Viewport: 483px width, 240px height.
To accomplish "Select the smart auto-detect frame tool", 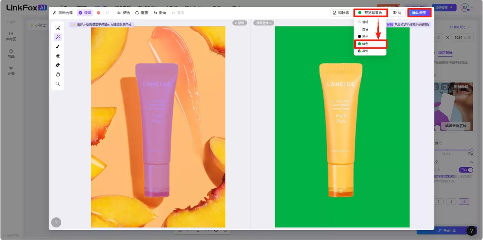I will (58, 28).
